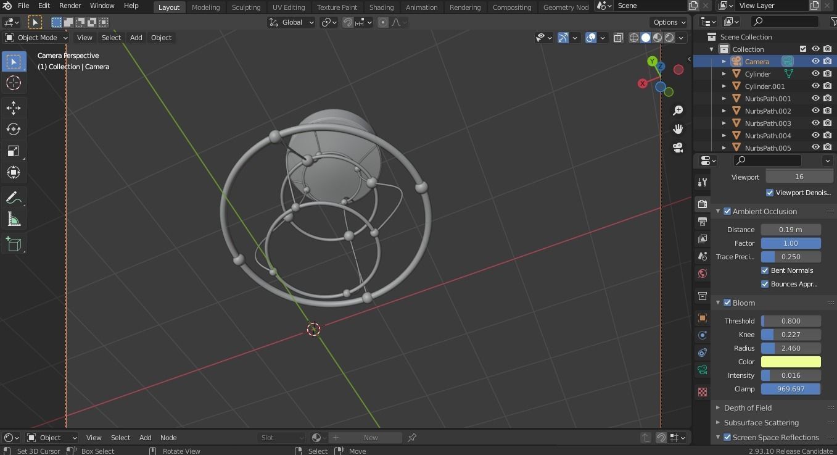Switch to the UV Editing workspace tab
This screenshot has height=455, width=837.
point(289,7)
